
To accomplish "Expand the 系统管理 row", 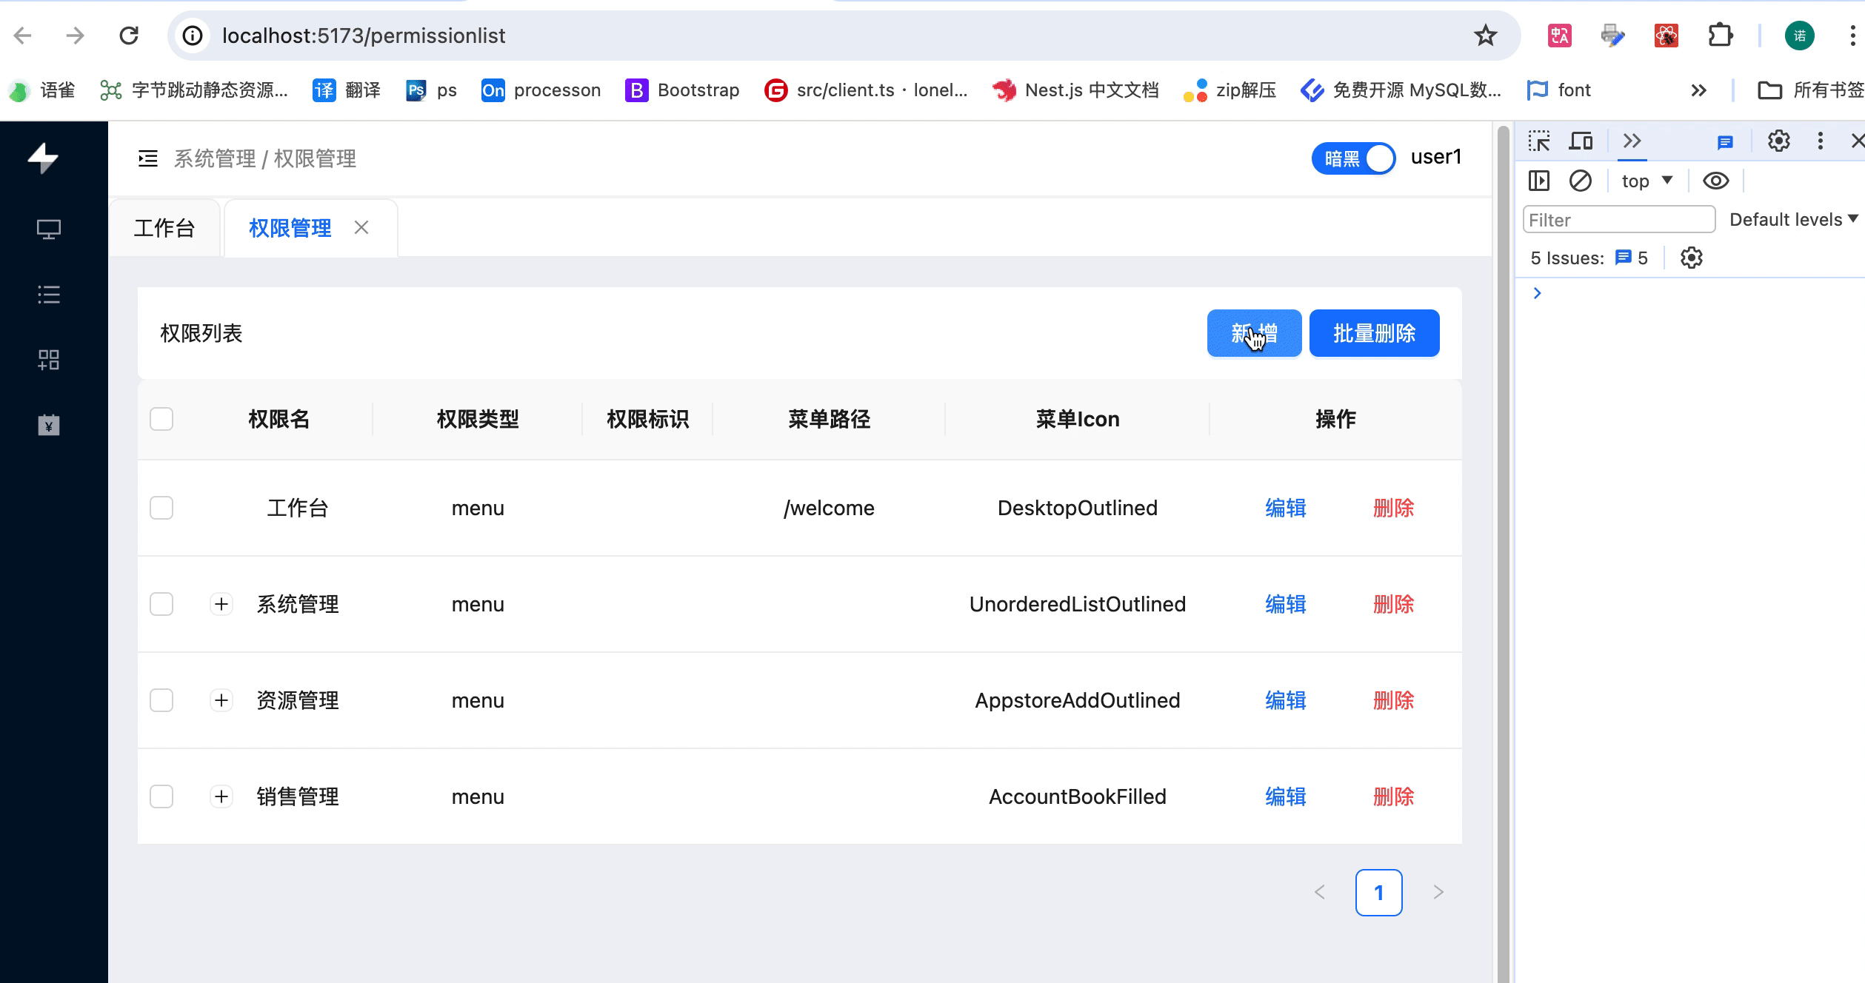I will 221,604.
